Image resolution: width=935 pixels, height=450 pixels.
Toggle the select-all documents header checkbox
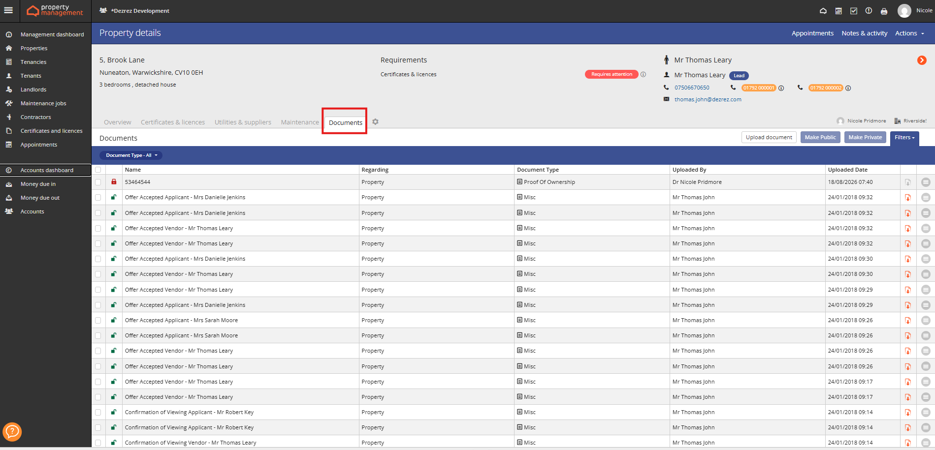coord(98,170)
